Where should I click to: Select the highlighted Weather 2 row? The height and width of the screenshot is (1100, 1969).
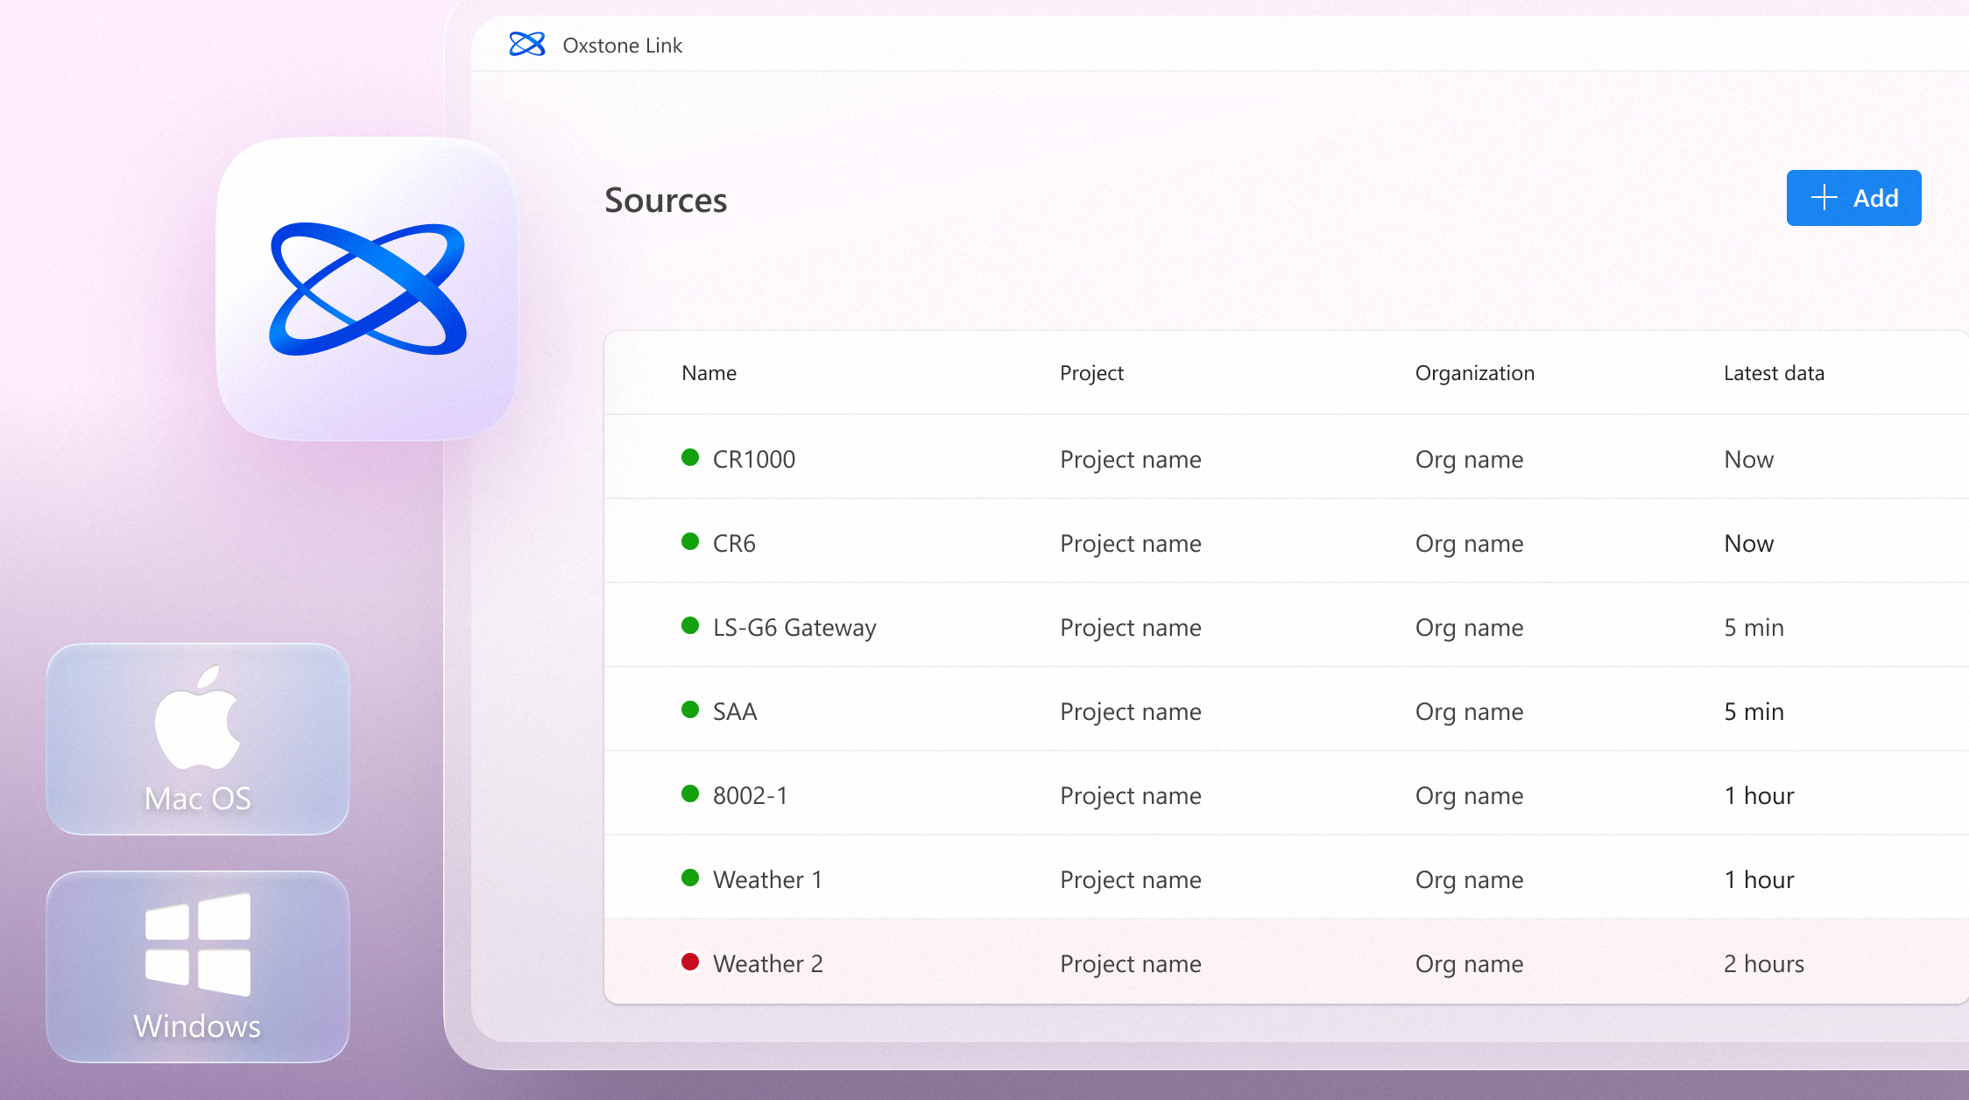coord(768,963)
